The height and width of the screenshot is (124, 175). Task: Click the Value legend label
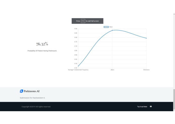[x=111, y=27]
